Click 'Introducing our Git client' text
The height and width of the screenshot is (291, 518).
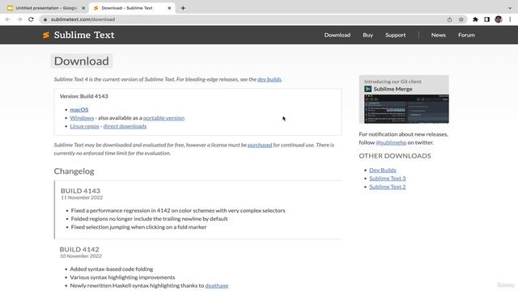[393, 82]
